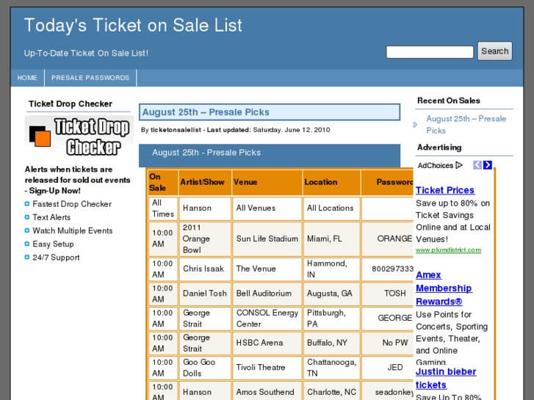Viewport: 534px width, 400px height.
Task: Select the Chattanooga, TN cell
Action: click(x=332, y=368)
